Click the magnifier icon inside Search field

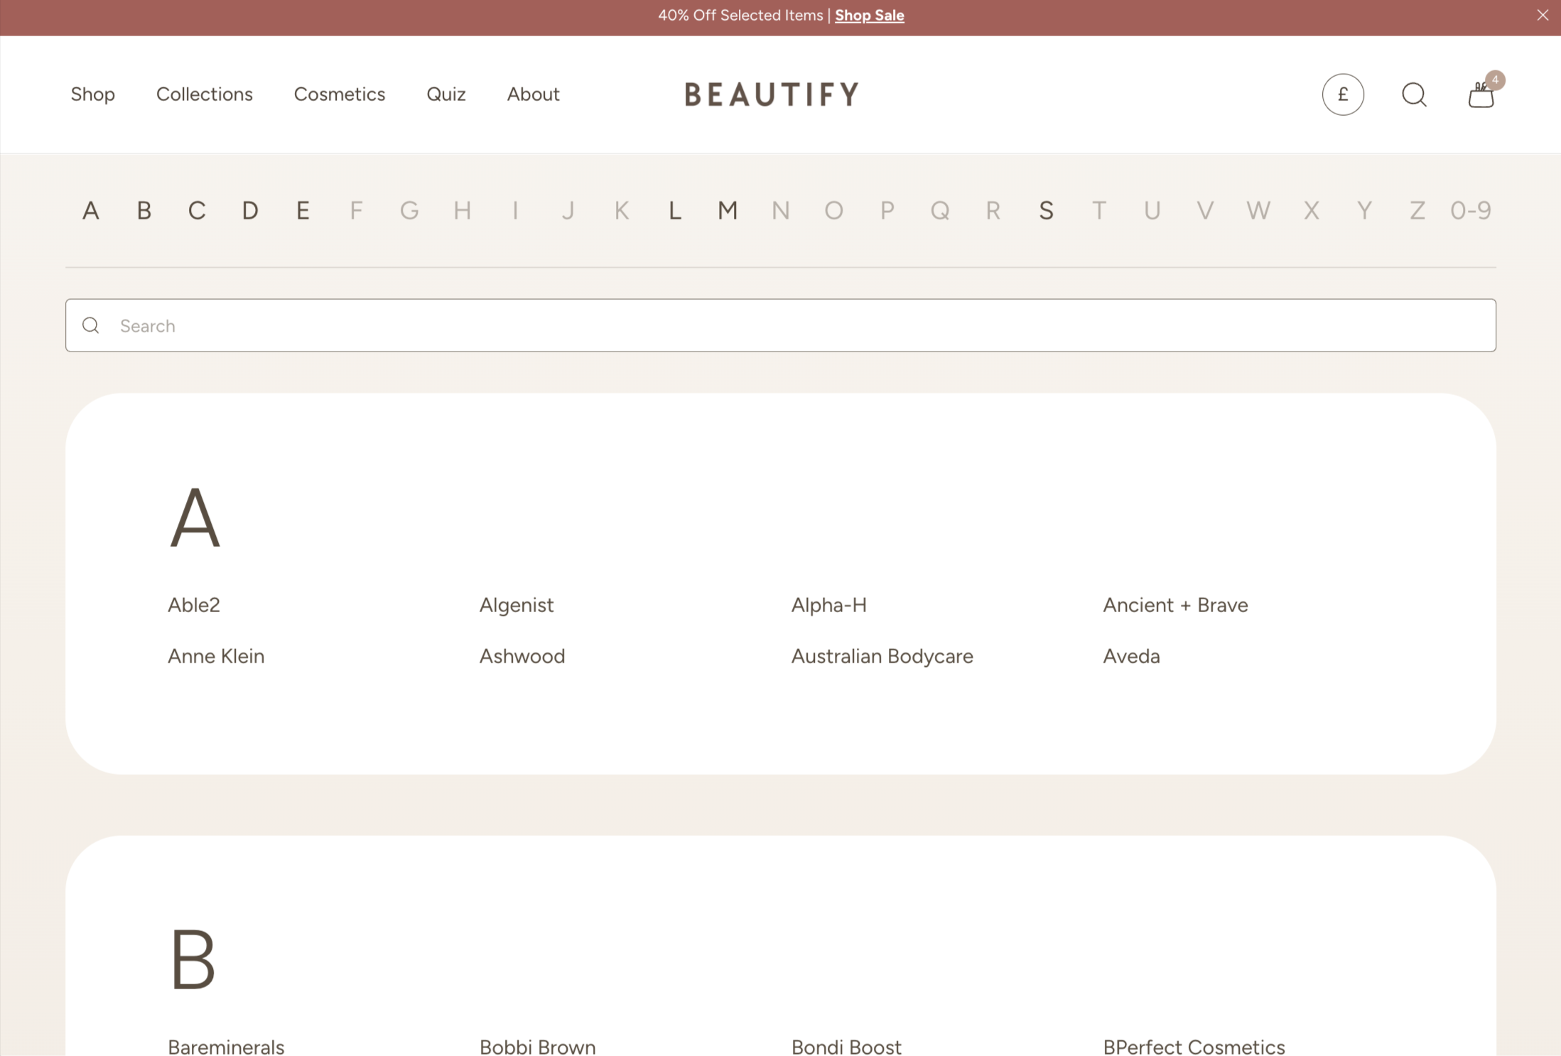pyautogui.click(x=91, y=325)
